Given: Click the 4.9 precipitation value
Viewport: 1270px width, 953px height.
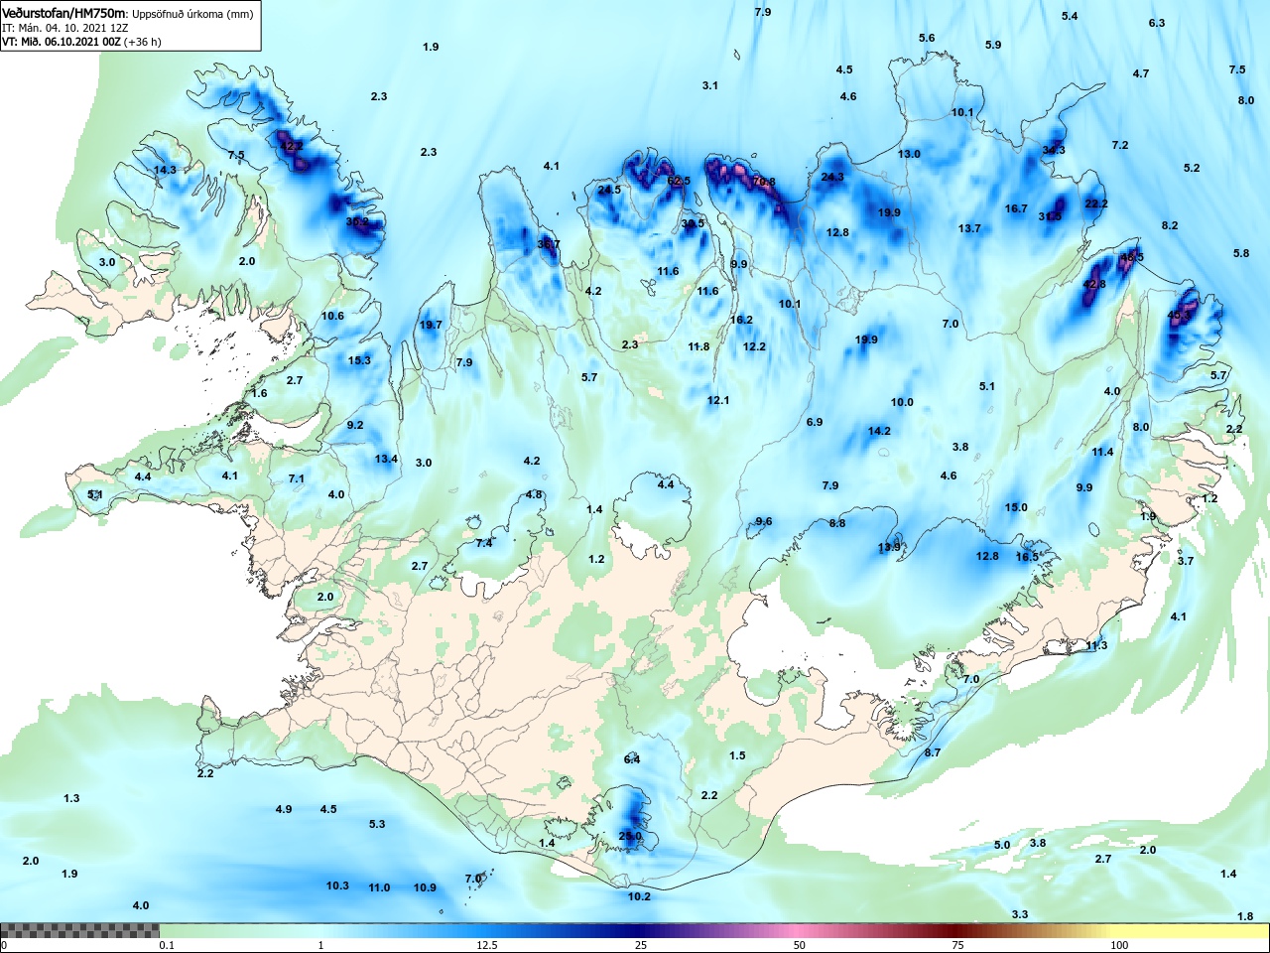Looking at the screenshot, I should click(x=284, y=809).
